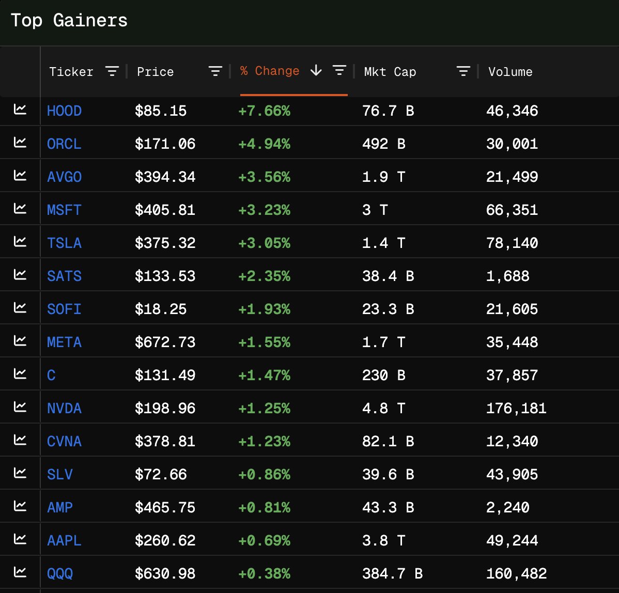This screenshot has height=593, width=619.
Task: Click the chart icon next to ORCL
Action: point(20,143)
